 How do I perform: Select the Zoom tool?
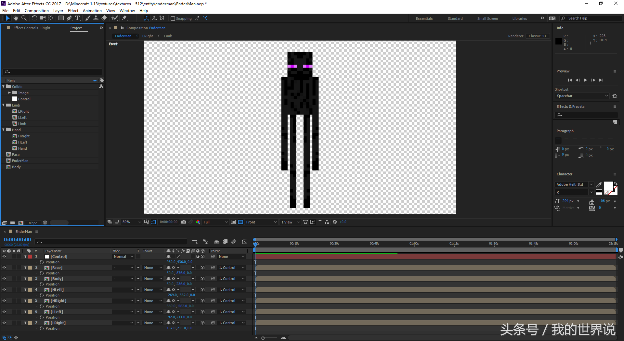(24, 18)
